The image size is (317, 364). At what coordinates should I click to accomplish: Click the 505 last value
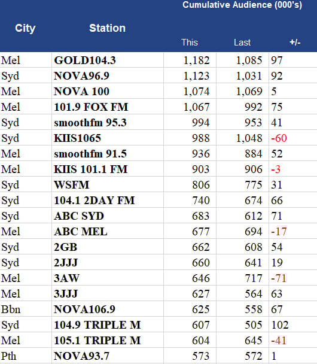(x=254, y=324)
